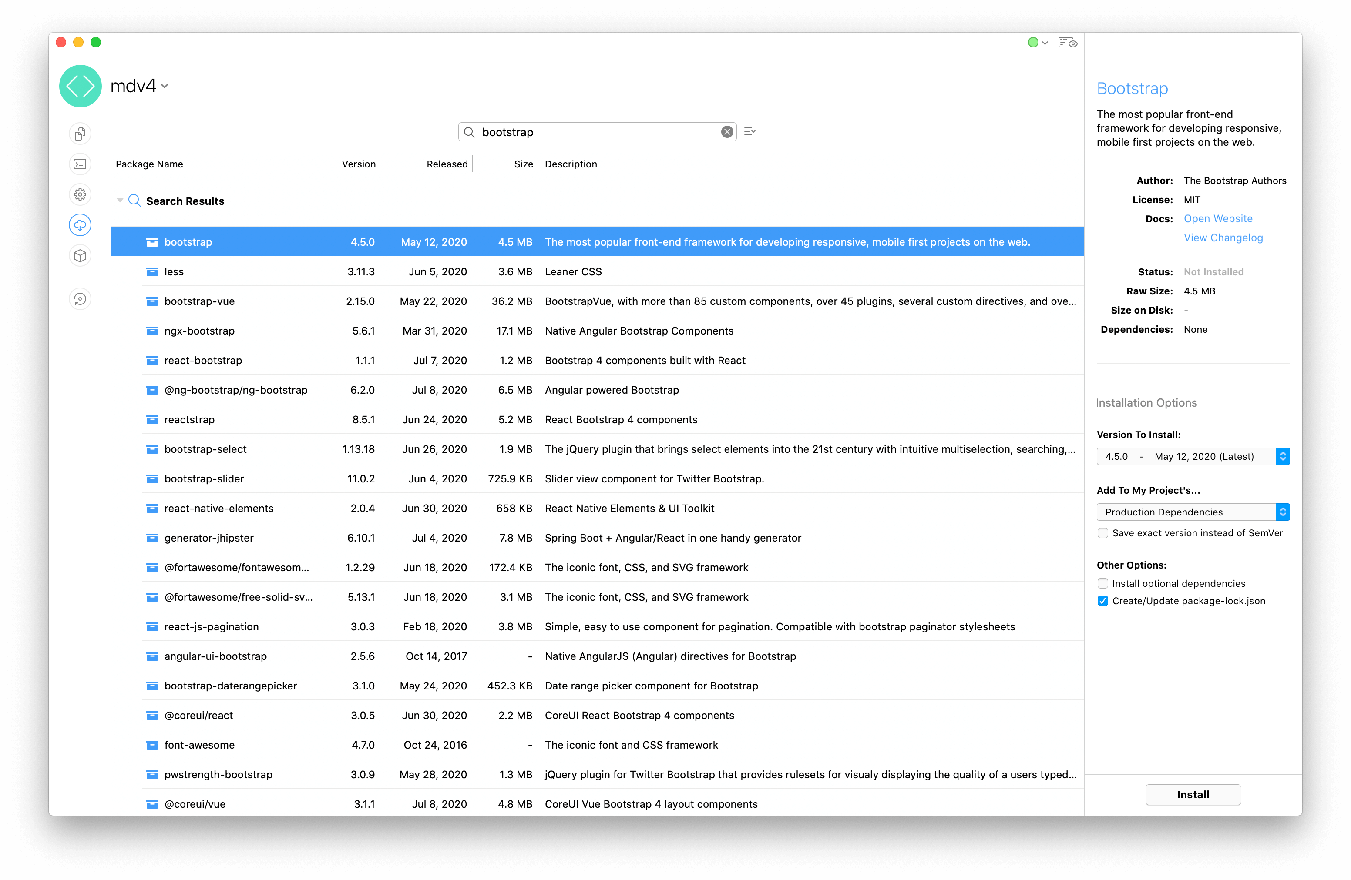Open the refresh updates sidebar icon
This screenshot has height=880, width=1351.
point(80,299)
